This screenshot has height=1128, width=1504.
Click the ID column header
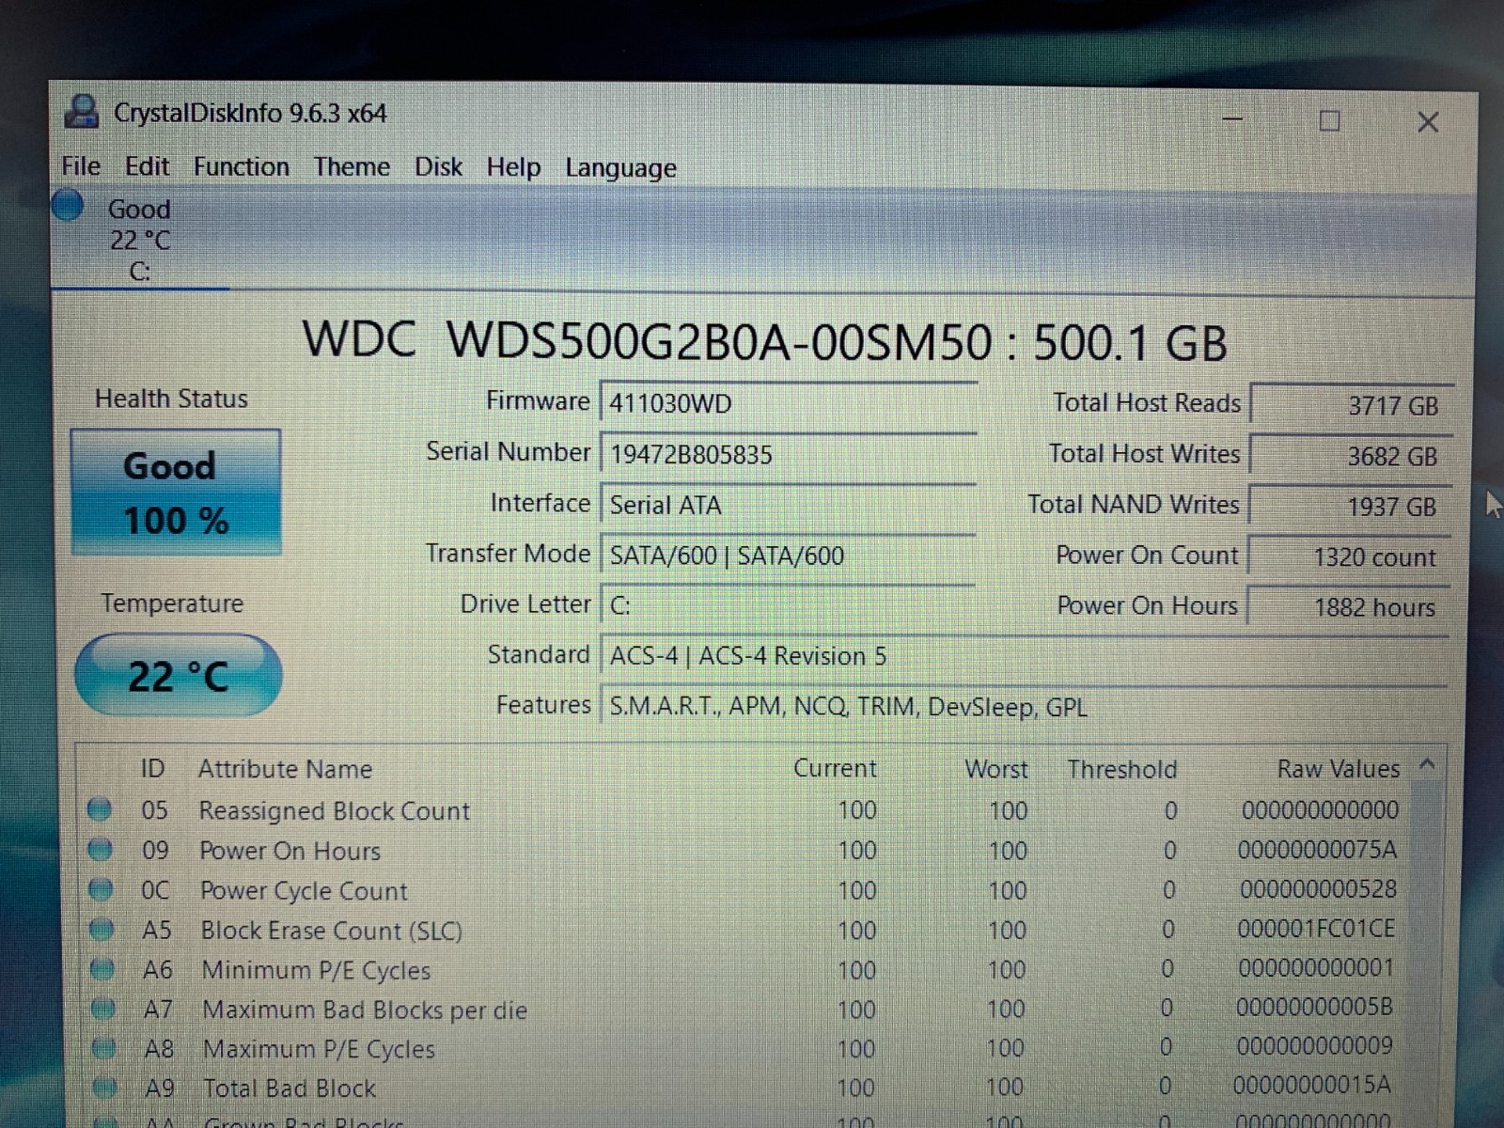(x=153, y=769)
